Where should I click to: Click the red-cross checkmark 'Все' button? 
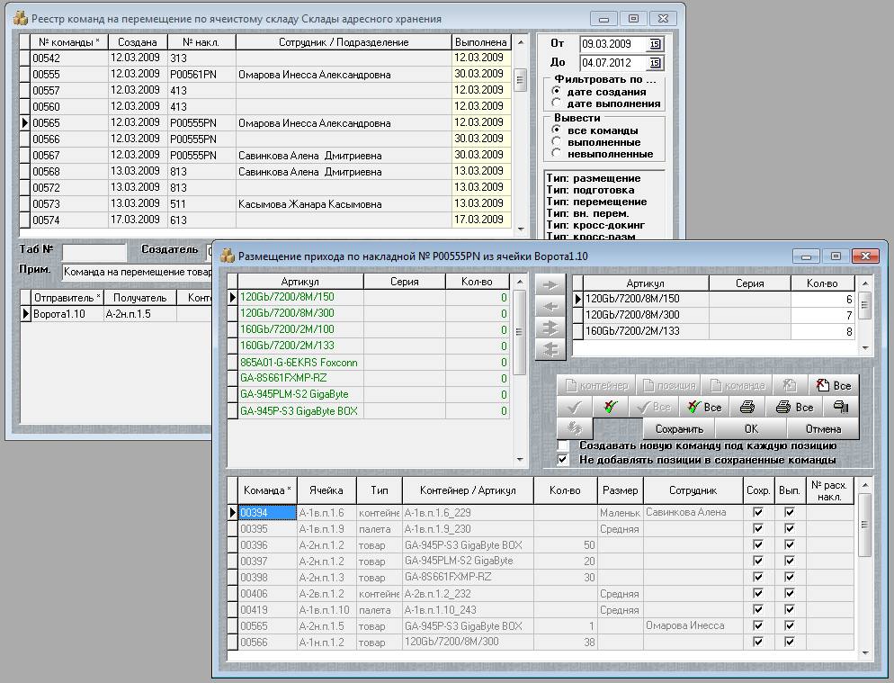click(x=704, y=408)
